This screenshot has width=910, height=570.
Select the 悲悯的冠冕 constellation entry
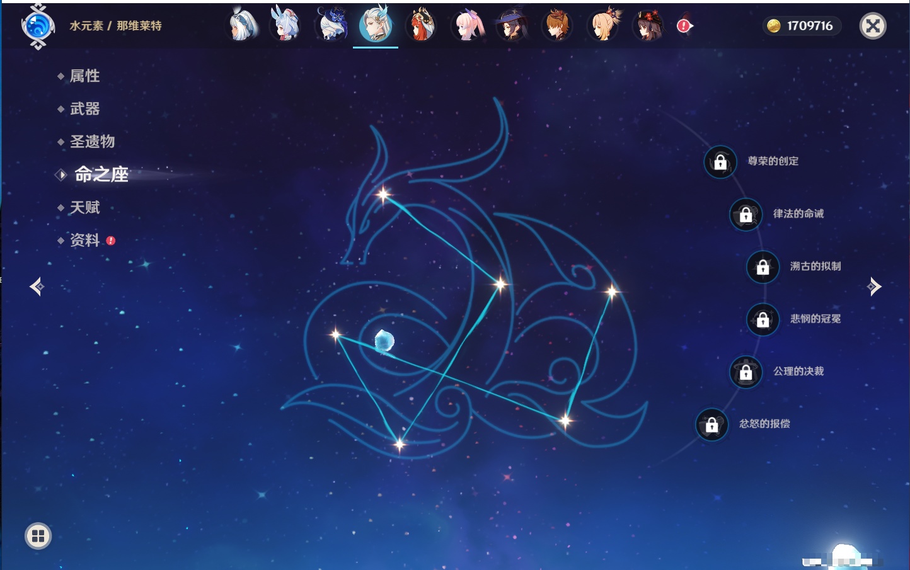pos(763,319)
